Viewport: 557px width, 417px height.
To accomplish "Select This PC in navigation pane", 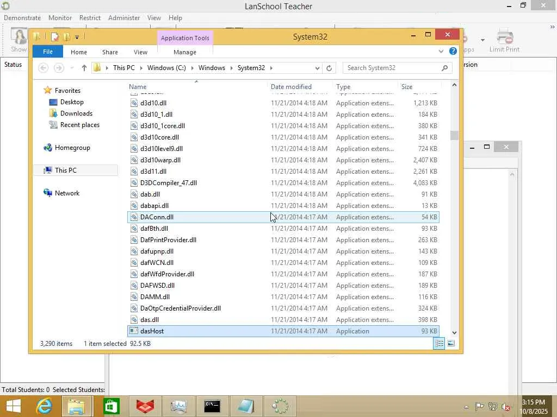I will 65,170.
